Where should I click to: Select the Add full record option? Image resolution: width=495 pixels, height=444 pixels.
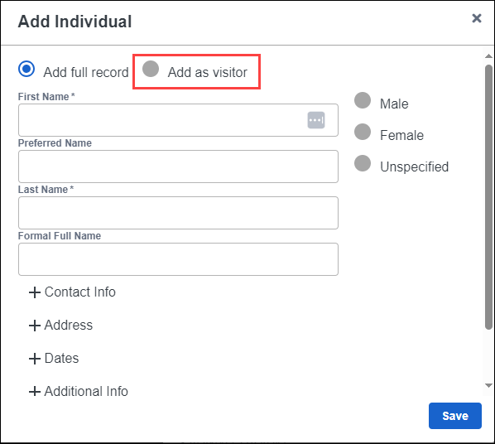(26, 69)
